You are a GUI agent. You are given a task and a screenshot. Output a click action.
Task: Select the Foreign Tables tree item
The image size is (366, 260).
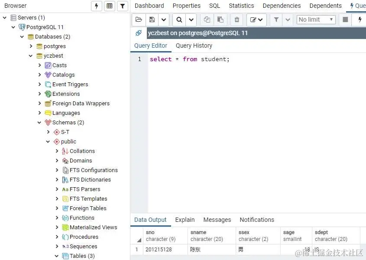click(88, 208)
